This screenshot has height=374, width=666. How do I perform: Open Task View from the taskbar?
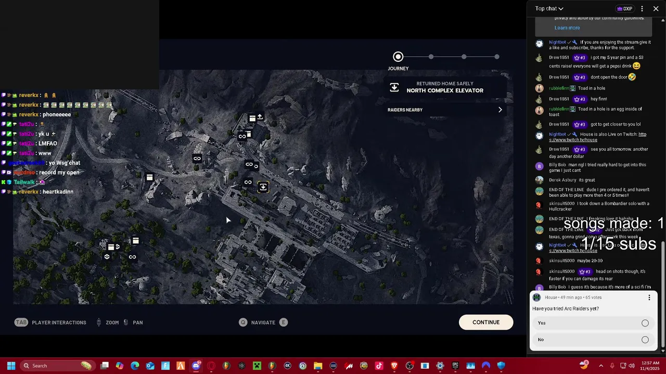[105, 366]
